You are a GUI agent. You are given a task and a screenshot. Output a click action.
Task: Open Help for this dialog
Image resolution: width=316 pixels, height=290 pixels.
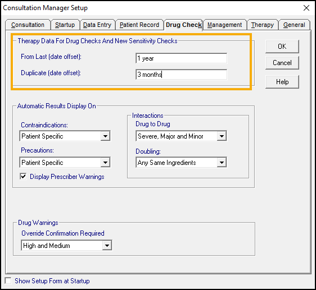[x=282, y=82]
